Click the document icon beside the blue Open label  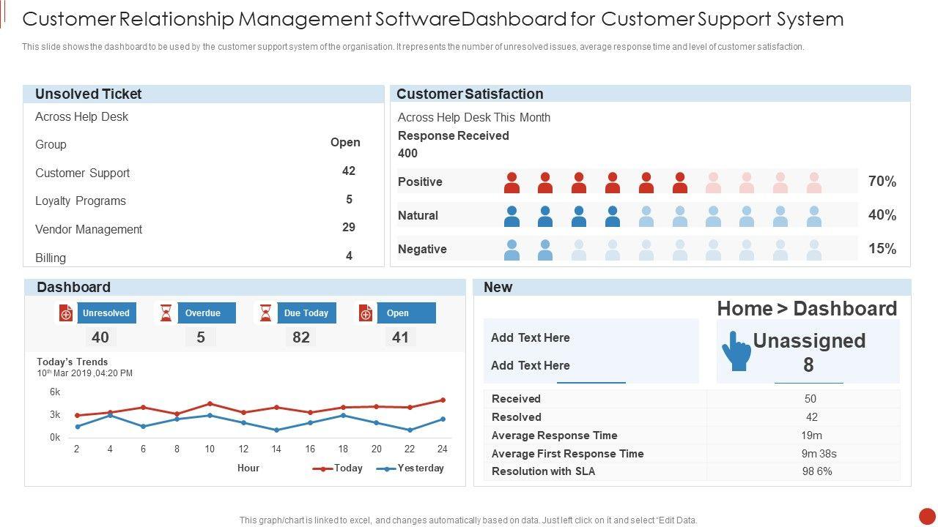click(366, 313)
